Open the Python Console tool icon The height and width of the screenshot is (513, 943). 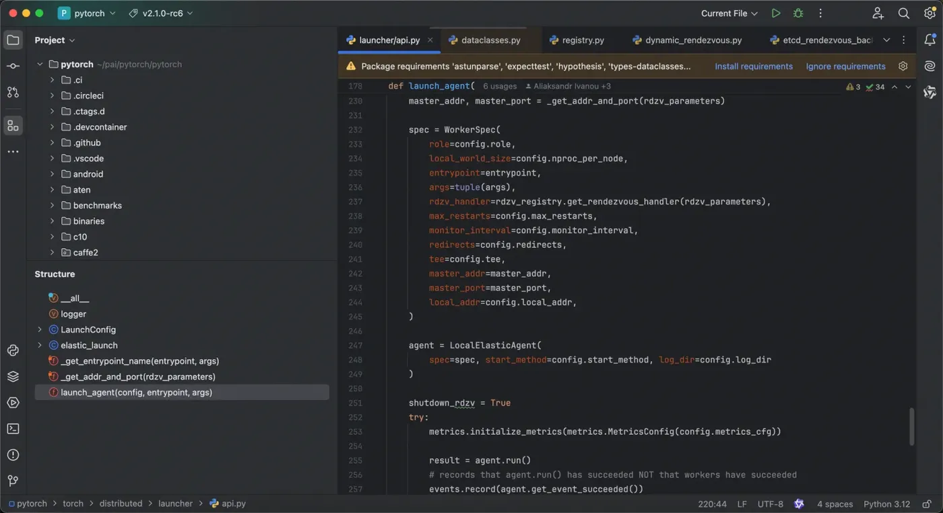point(13,350)
